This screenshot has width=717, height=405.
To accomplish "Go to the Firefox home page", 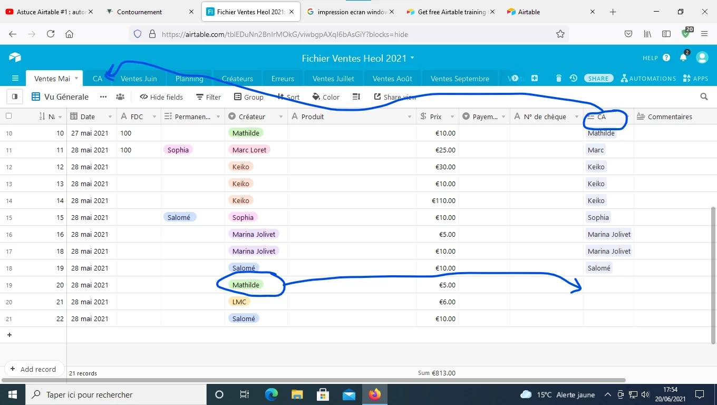I will (x=69, y=34).
